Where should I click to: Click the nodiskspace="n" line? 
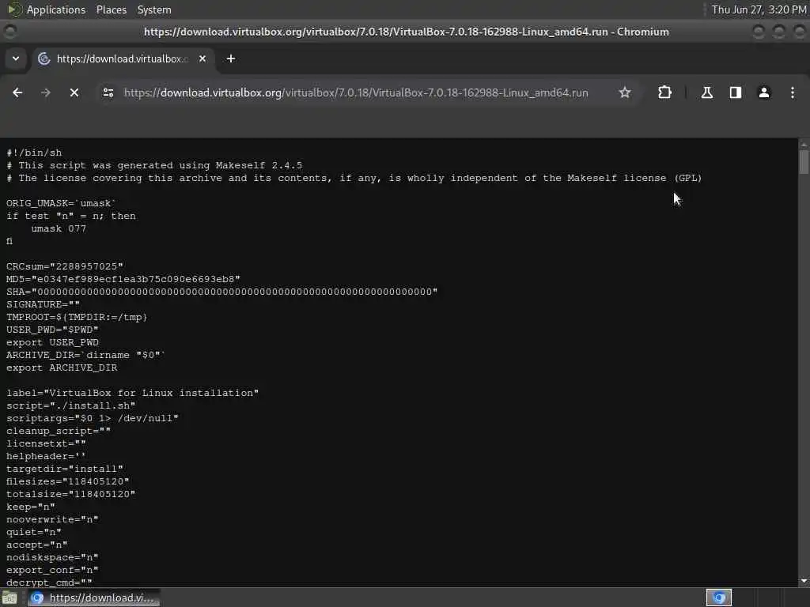click(x=52, y=557)
